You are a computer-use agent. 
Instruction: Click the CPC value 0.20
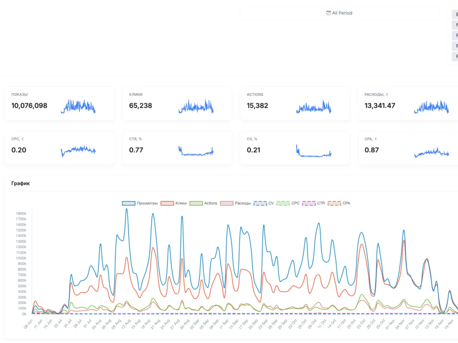point(19,150)
